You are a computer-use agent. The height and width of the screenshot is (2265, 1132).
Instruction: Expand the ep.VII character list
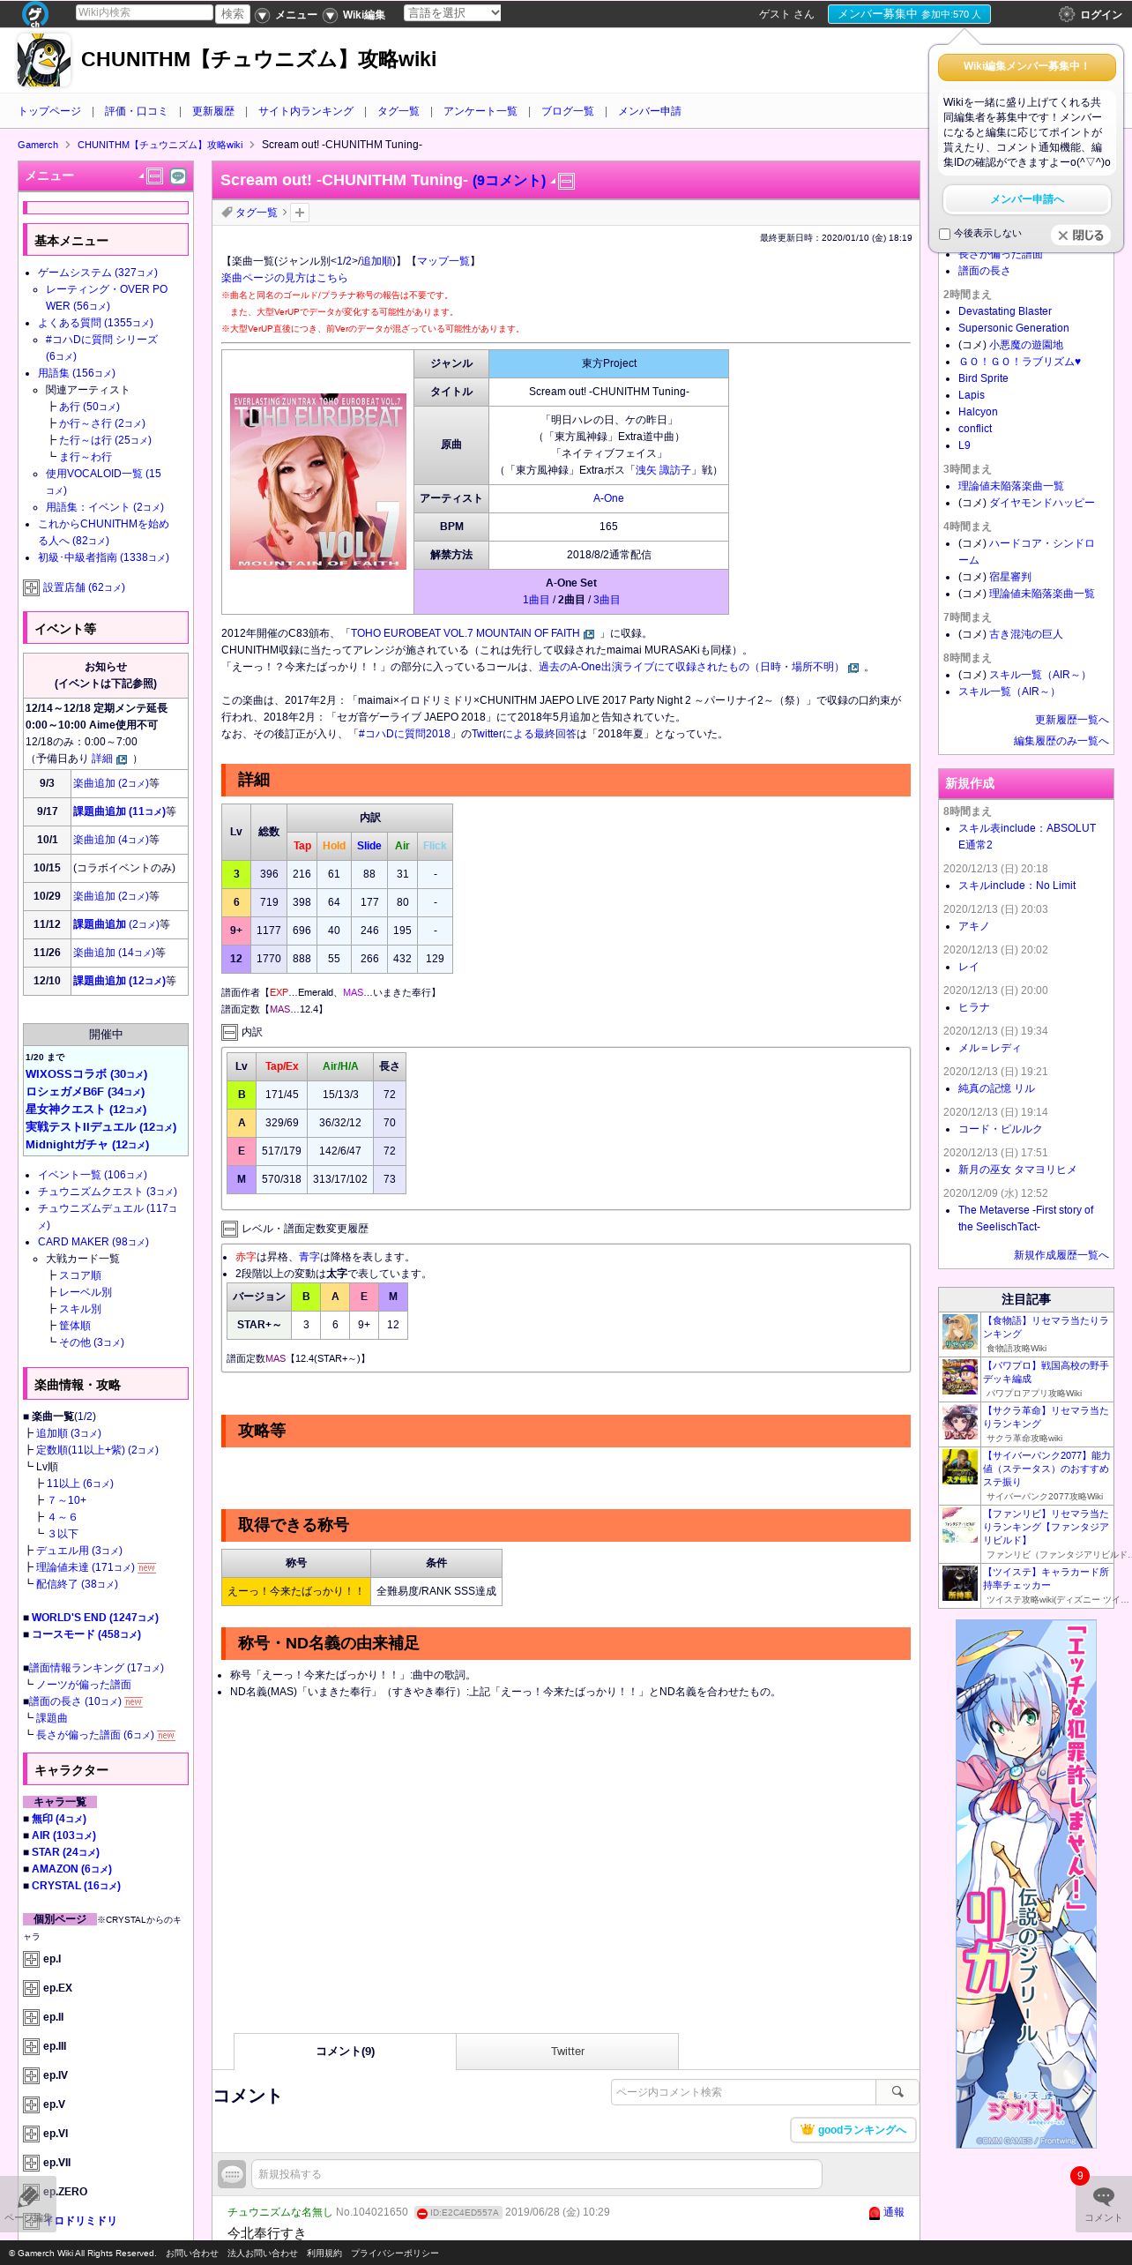click(31, 2163)
